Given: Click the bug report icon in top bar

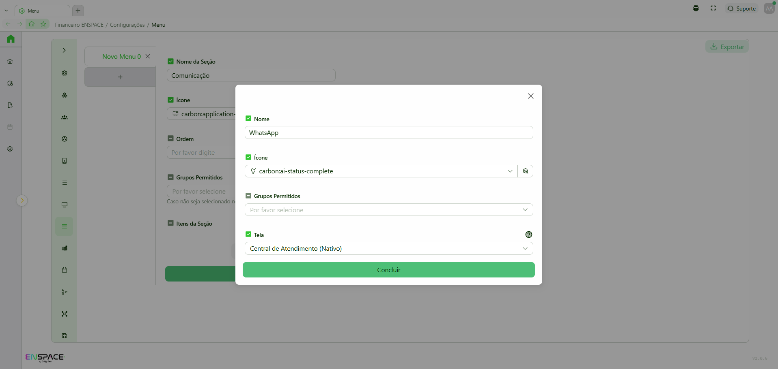Looking at the screenshot, I should click(x=696, y=9).
